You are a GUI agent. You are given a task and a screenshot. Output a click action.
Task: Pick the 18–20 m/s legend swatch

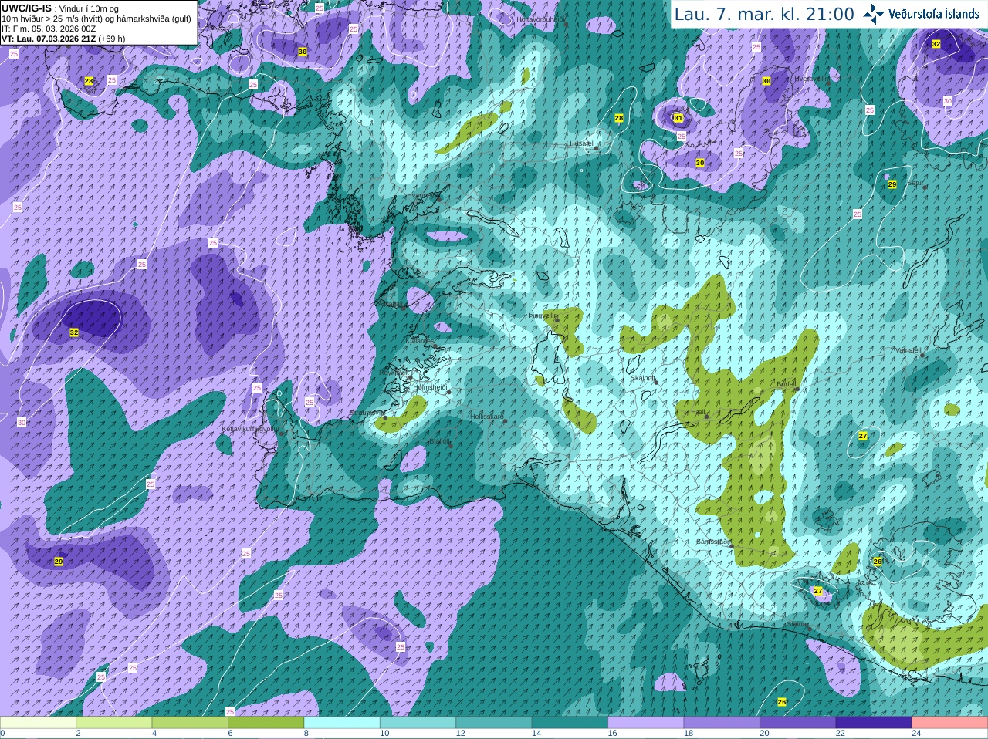pyautogui.click(x=722, y=723)
